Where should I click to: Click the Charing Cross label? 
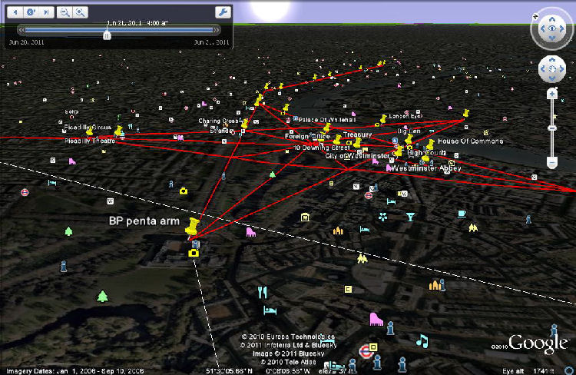tap(220, 121)
